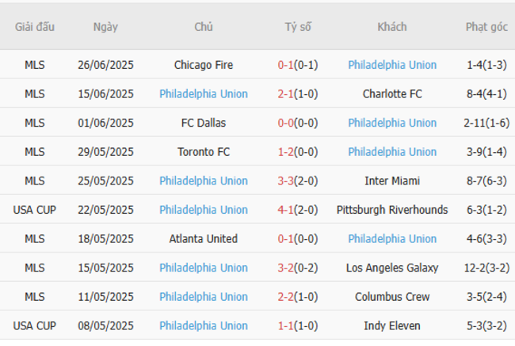The height and width of the screenshot is (346, 515).
Task: Select the "Phạt góc" column header
Action: pos(486,27)
